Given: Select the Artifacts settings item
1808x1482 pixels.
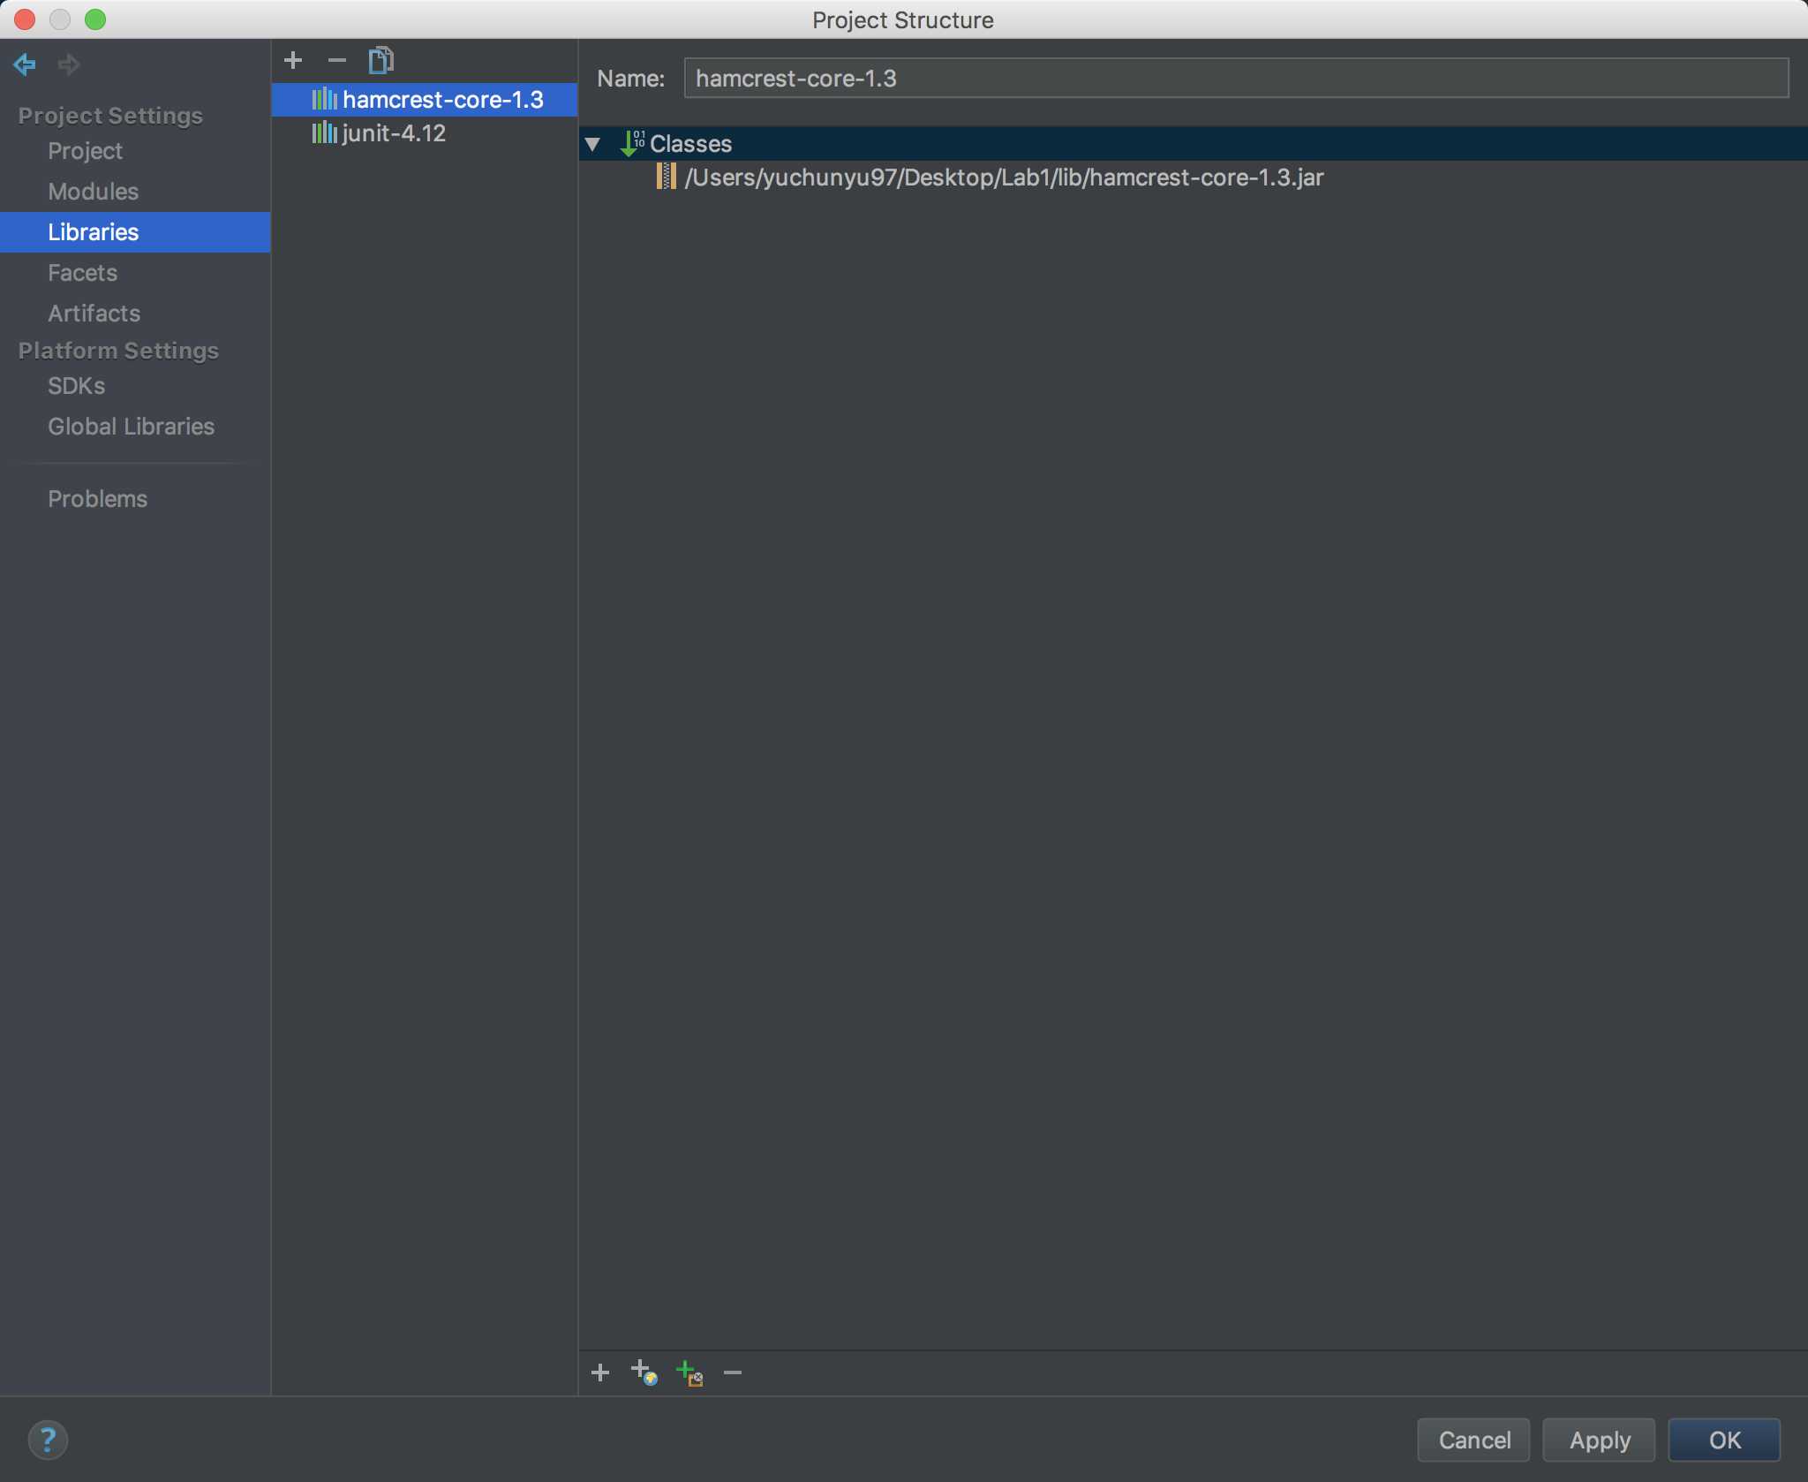Looking at the screenshot, I should pyautogui.click(x=93, y=311).
